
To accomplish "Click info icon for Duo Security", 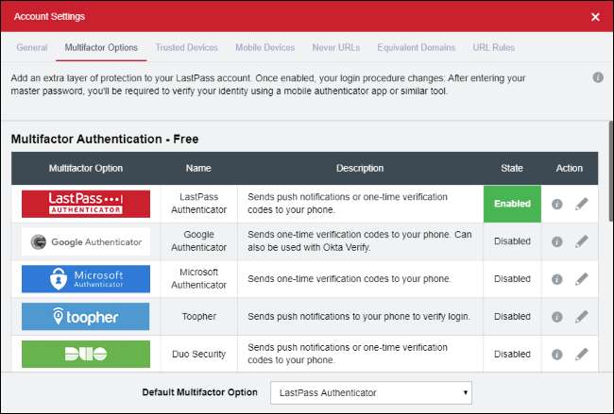I will pos(557,355).
